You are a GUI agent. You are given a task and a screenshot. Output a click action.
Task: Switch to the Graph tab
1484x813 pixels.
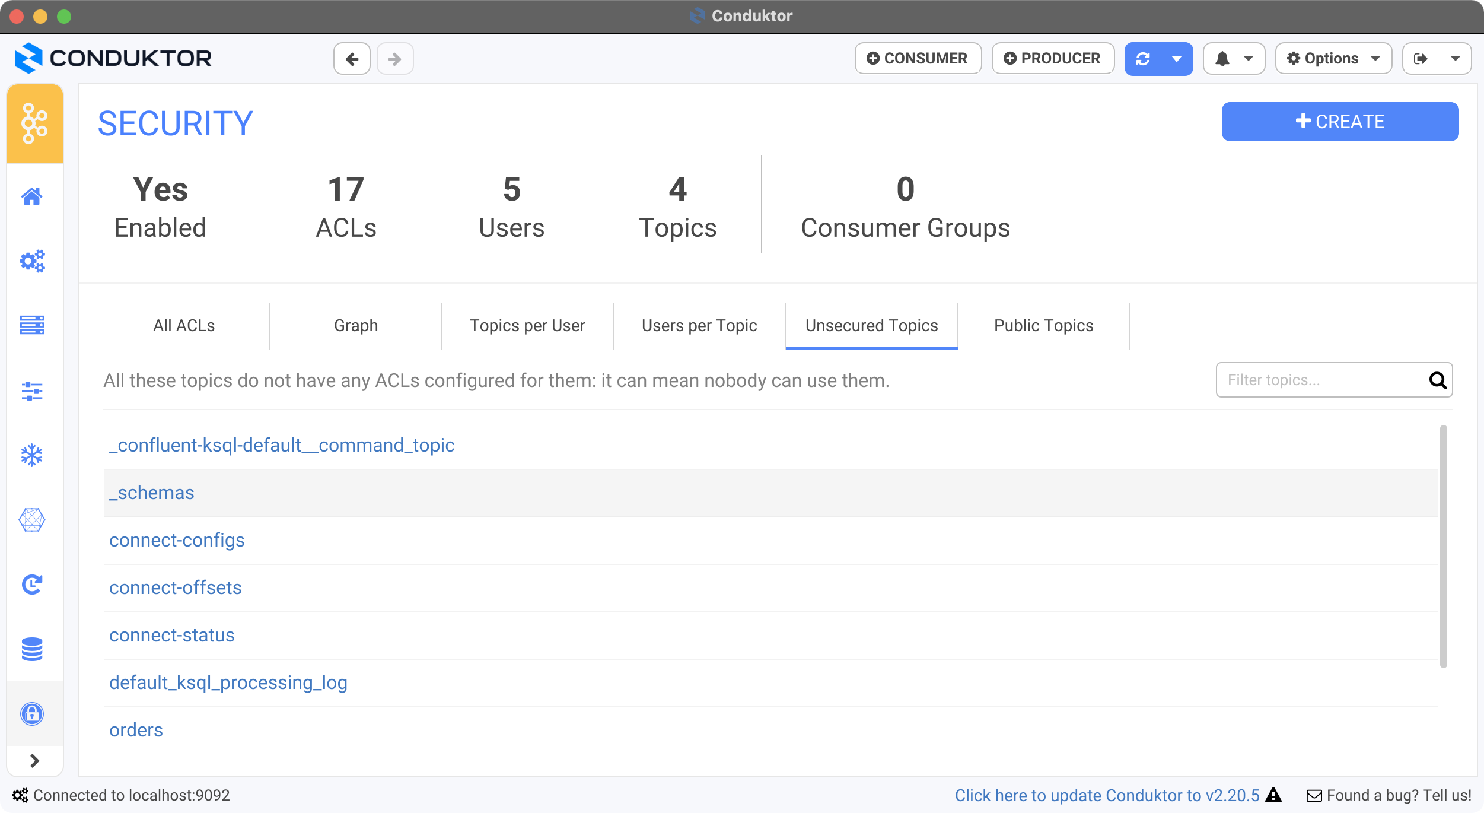[356, 326]
